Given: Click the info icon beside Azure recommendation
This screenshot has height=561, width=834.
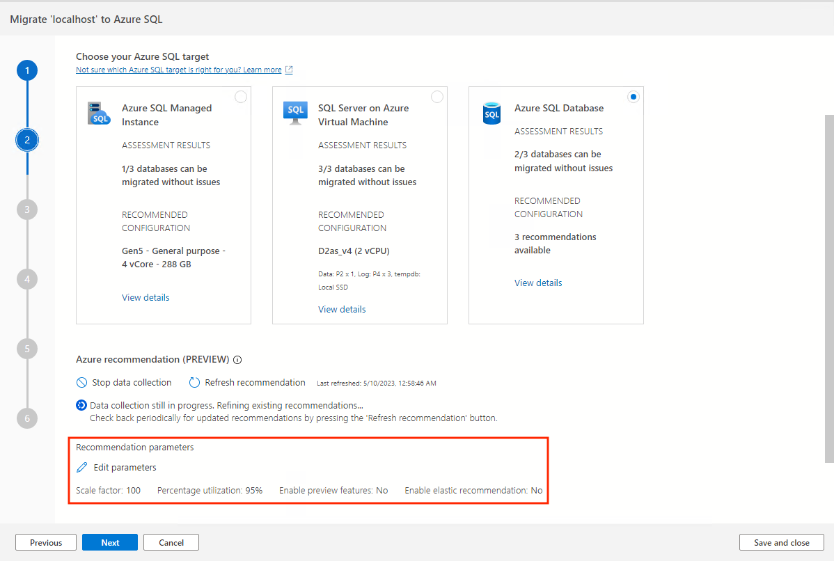Looking at the screenshot, I should pos(237,360).
